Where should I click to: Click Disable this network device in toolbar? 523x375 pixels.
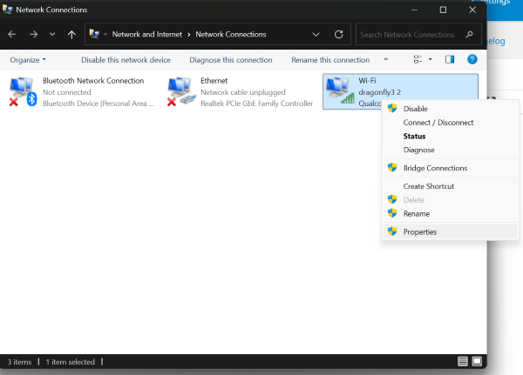126,60
